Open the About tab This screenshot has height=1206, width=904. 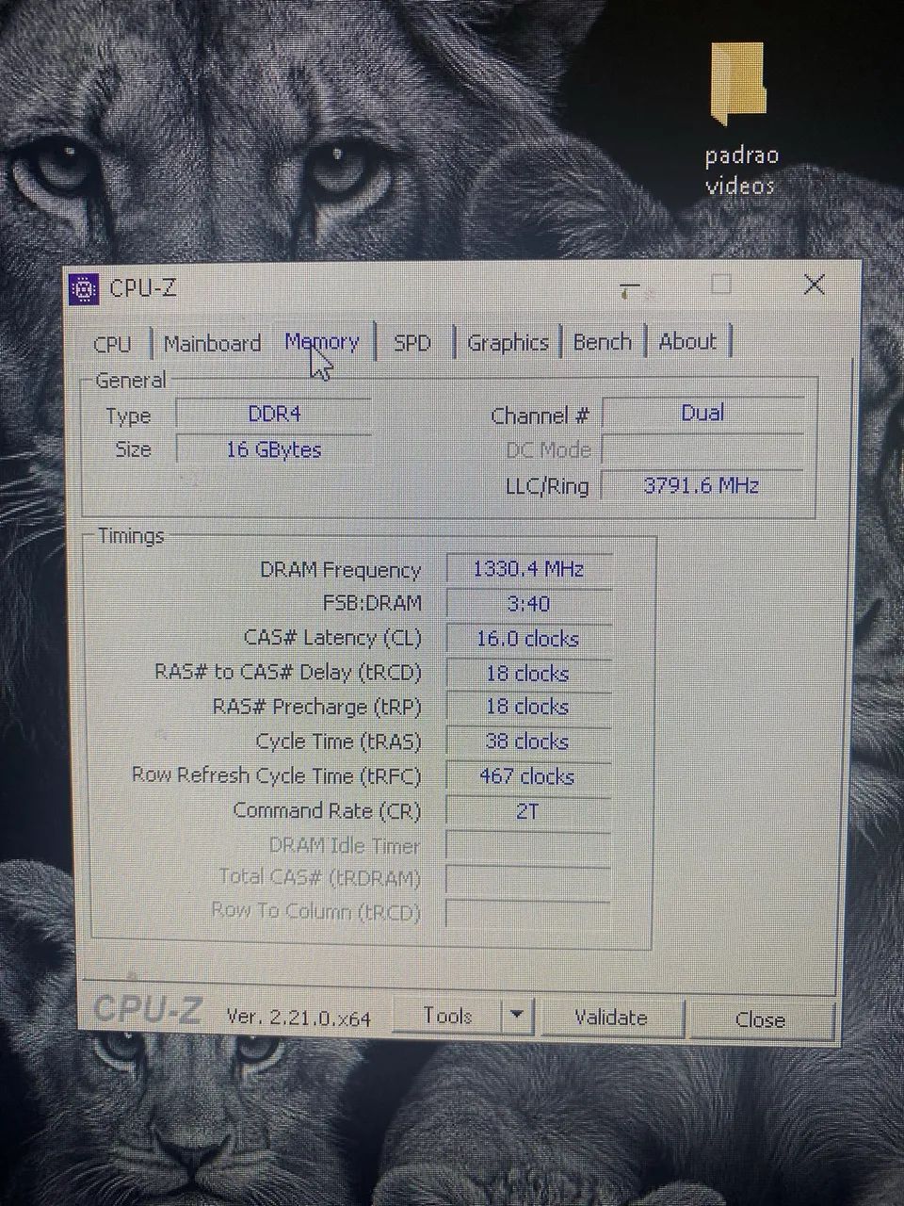687,341
